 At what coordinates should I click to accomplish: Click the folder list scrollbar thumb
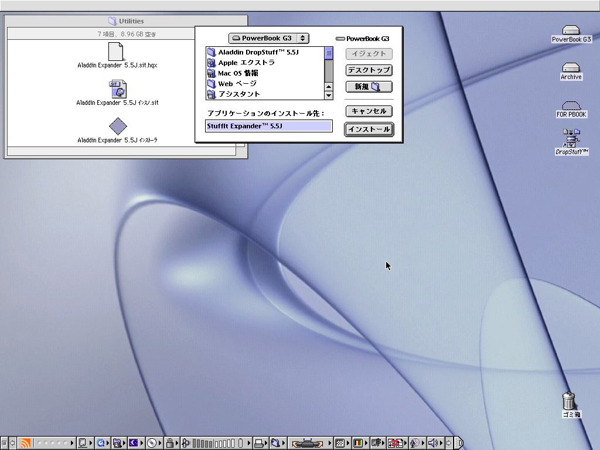tap(328, 53)
